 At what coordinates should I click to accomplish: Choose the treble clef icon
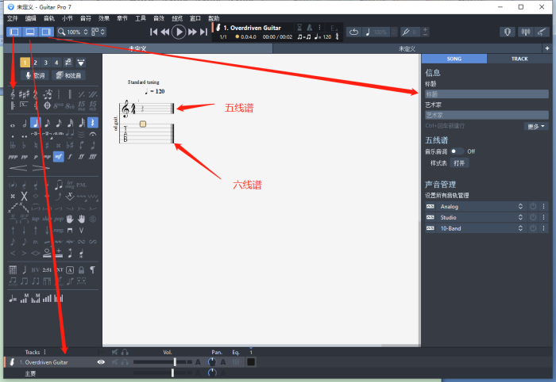pyautogui.click(x=13, y=94)
